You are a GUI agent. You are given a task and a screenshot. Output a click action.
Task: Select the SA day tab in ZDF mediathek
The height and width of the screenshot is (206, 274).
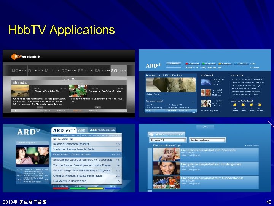102,71
